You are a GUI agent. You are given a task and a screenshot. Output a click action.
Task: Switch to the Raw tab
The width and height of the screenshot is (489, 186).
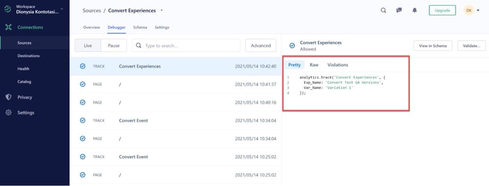click(314, 65)
